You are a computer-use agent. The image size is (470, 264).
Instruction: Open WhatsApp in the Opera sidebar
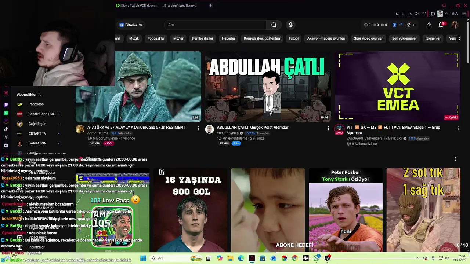6,113
